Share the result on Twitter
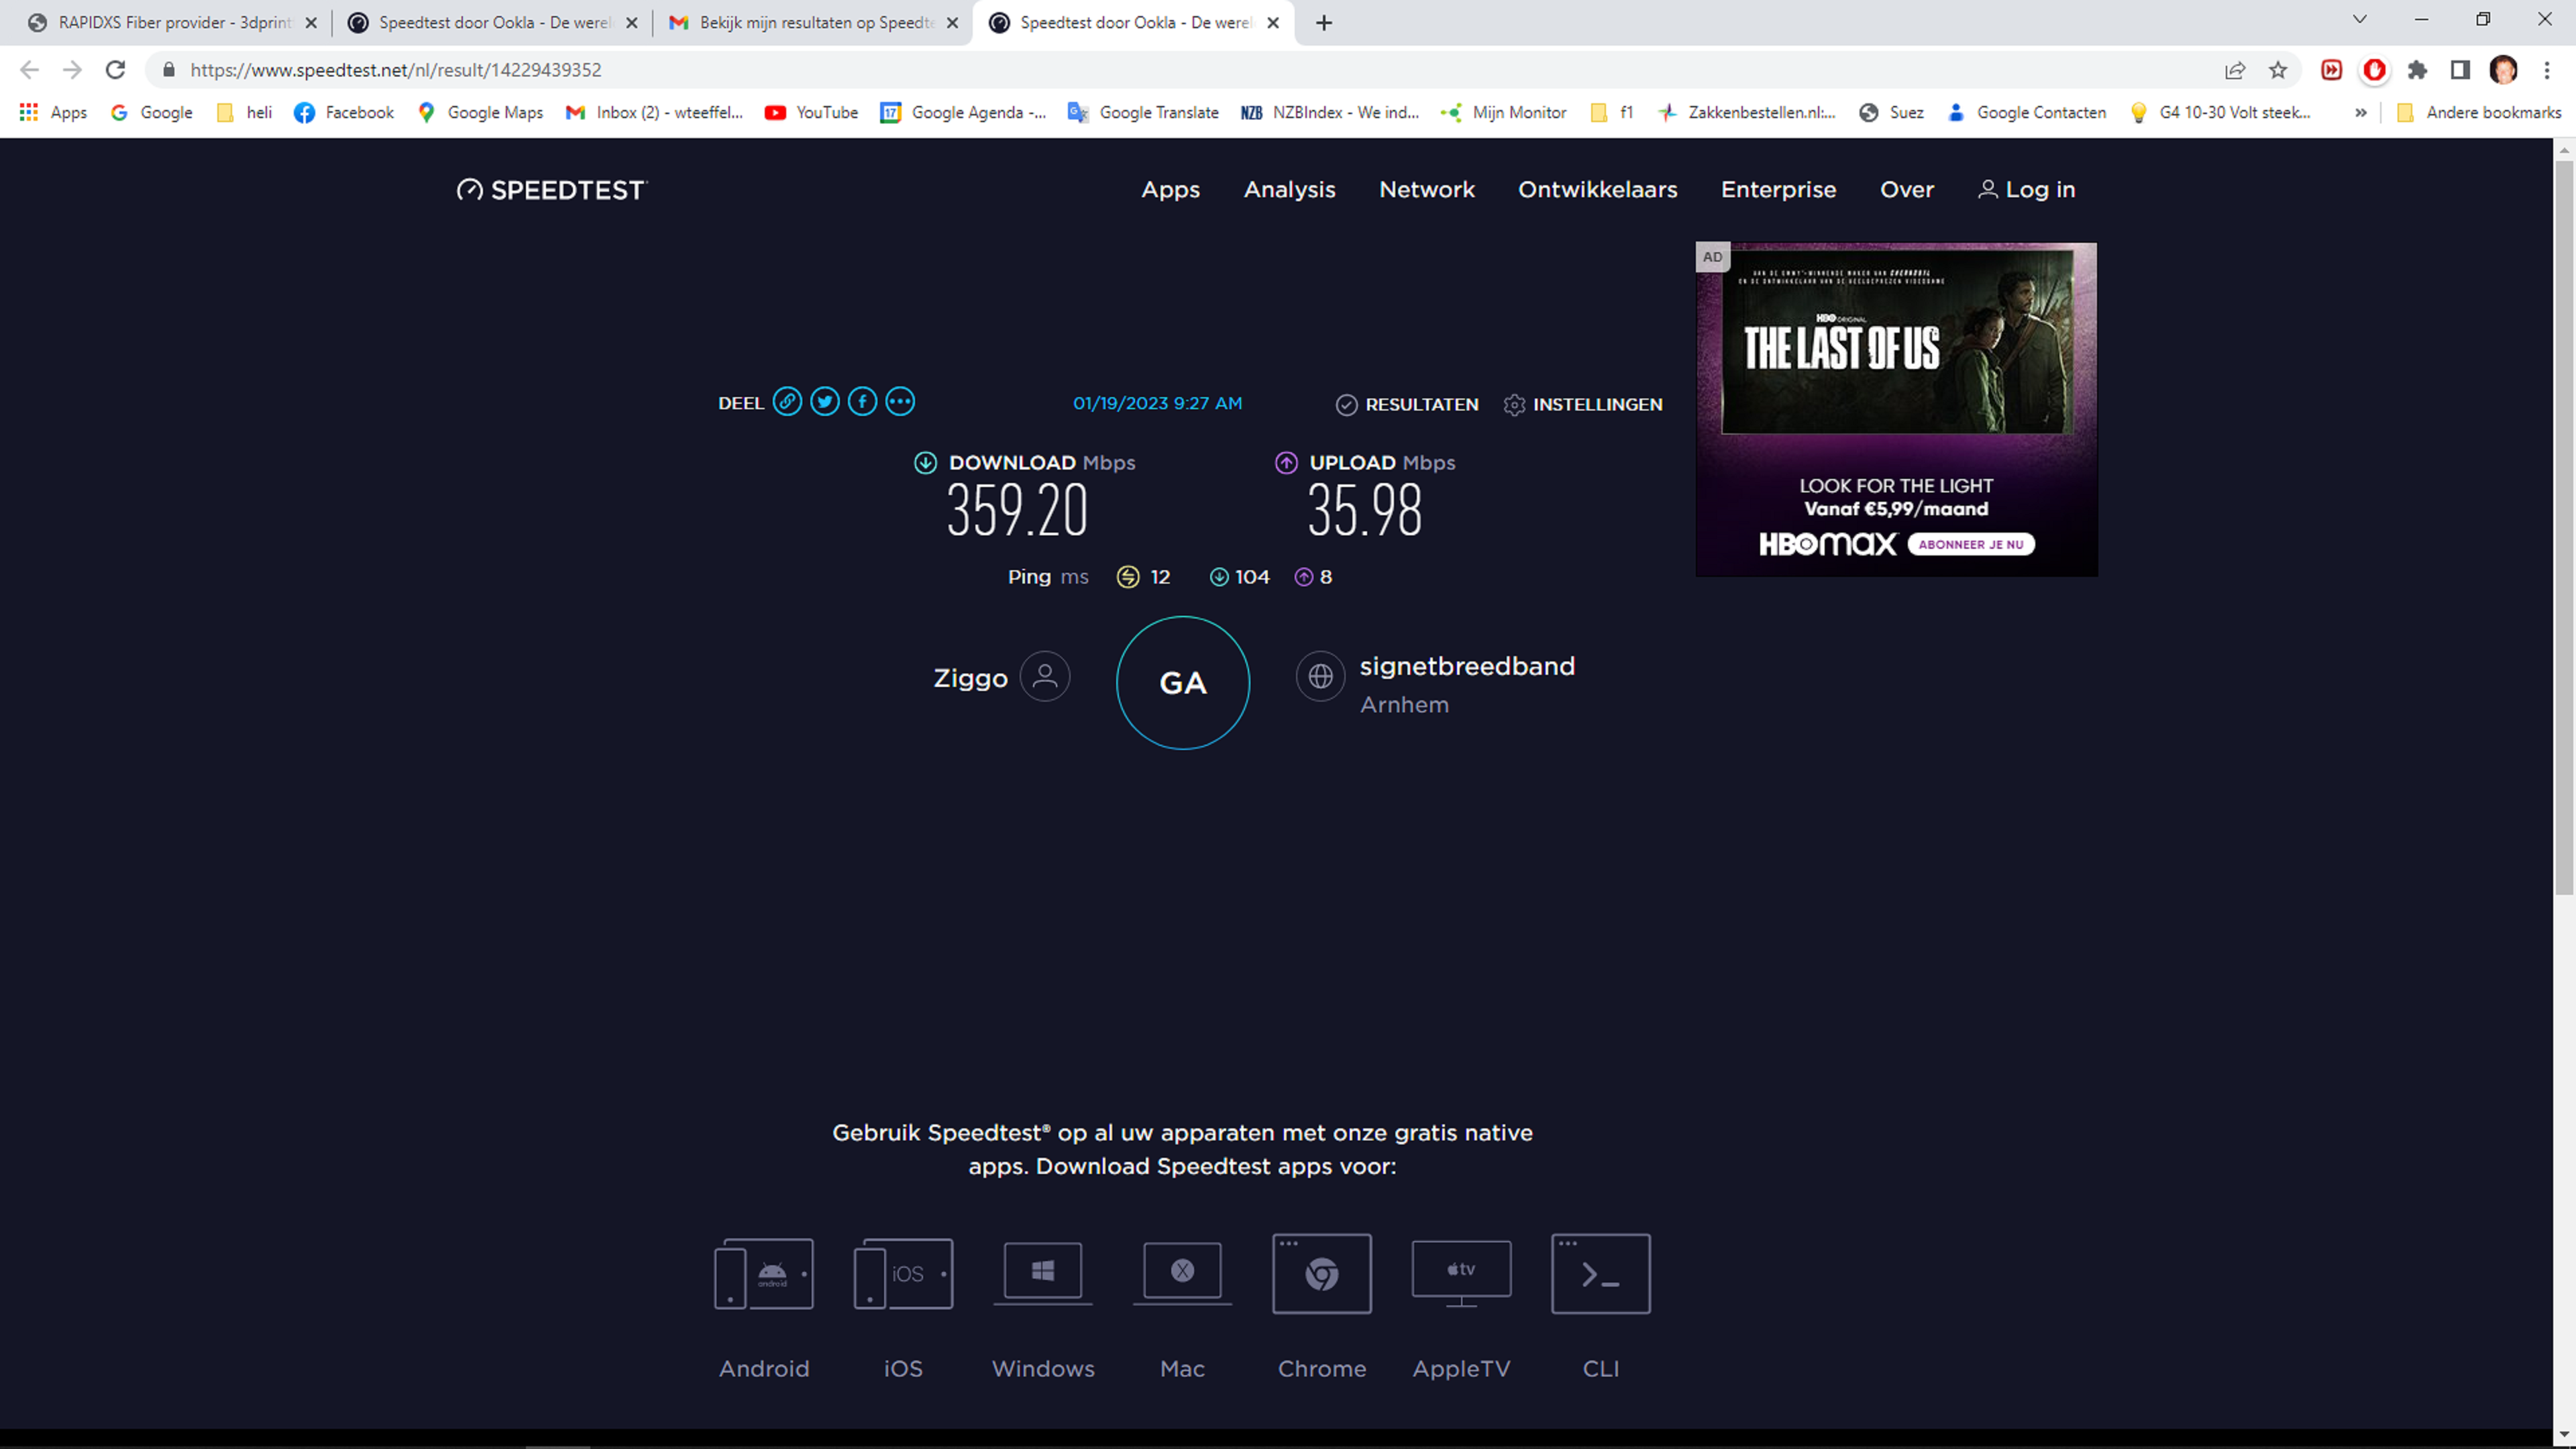The width and height of the screenshot is (2576, 1449). point(825,402)
